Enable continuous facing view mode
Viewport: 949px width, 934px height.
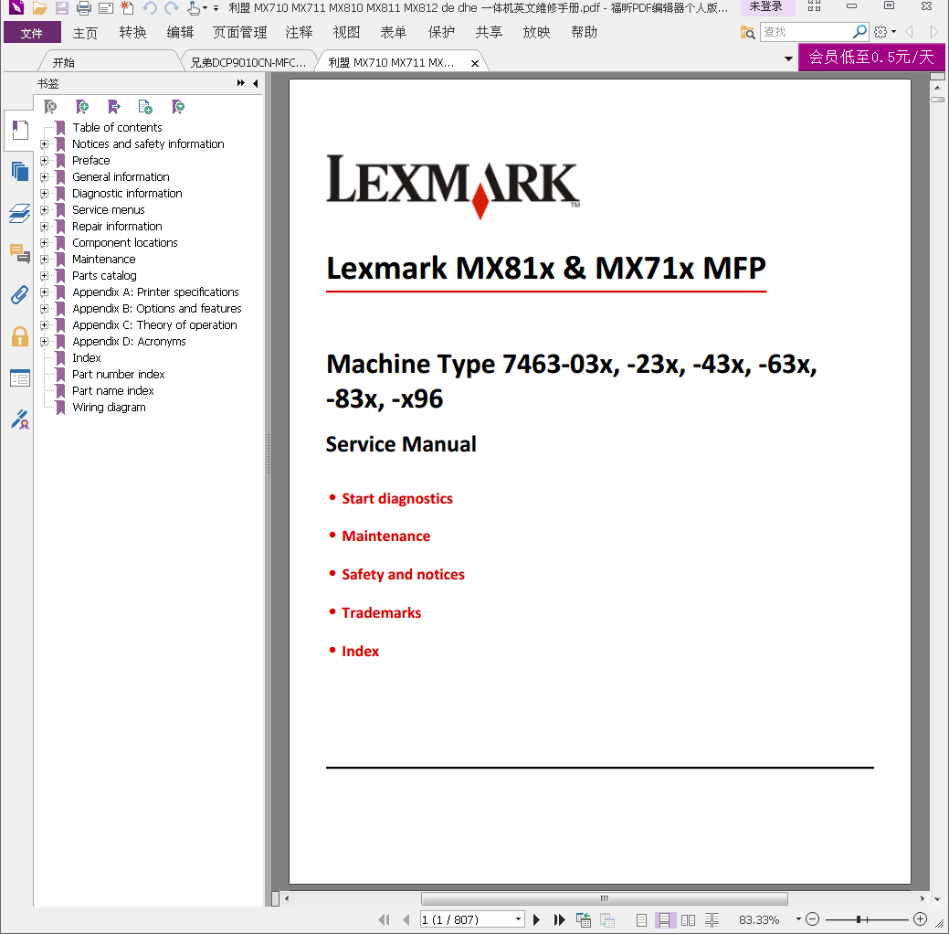click(x=712, y=920)
